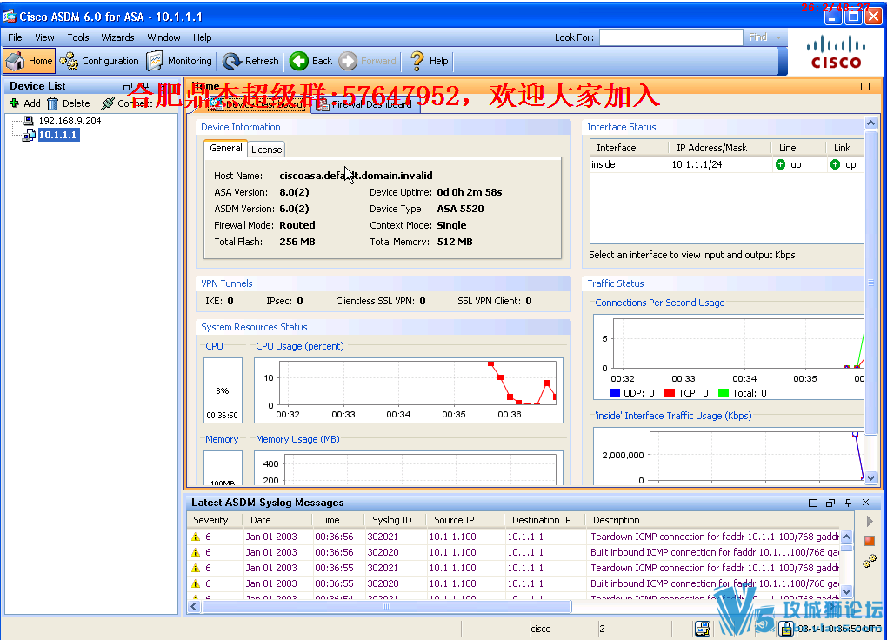Click the IP Address/Mask column header
The width and height of the screenshot is (887, 640).
tap(719, 148)
